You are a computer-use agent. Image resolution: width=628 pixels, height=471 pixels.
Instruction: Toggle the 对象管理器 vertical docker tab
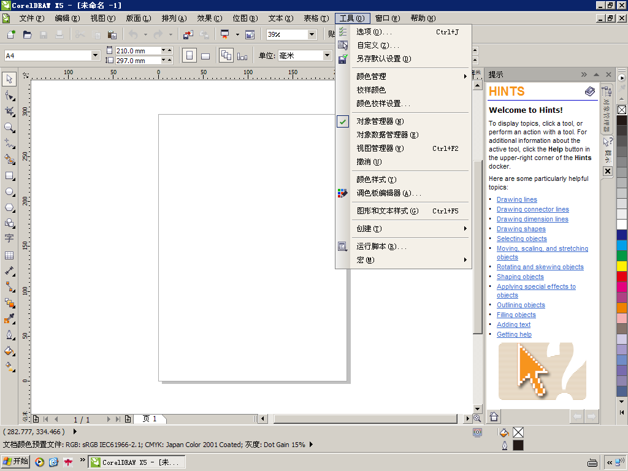click(x=607, y=109)
